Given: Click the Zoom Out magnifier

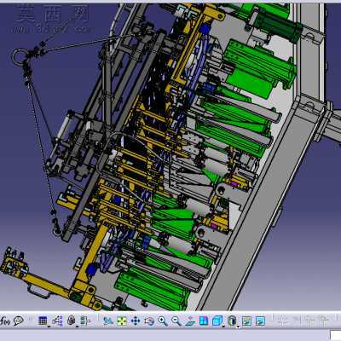Looking at the screenshot, I should click(176, 321).
